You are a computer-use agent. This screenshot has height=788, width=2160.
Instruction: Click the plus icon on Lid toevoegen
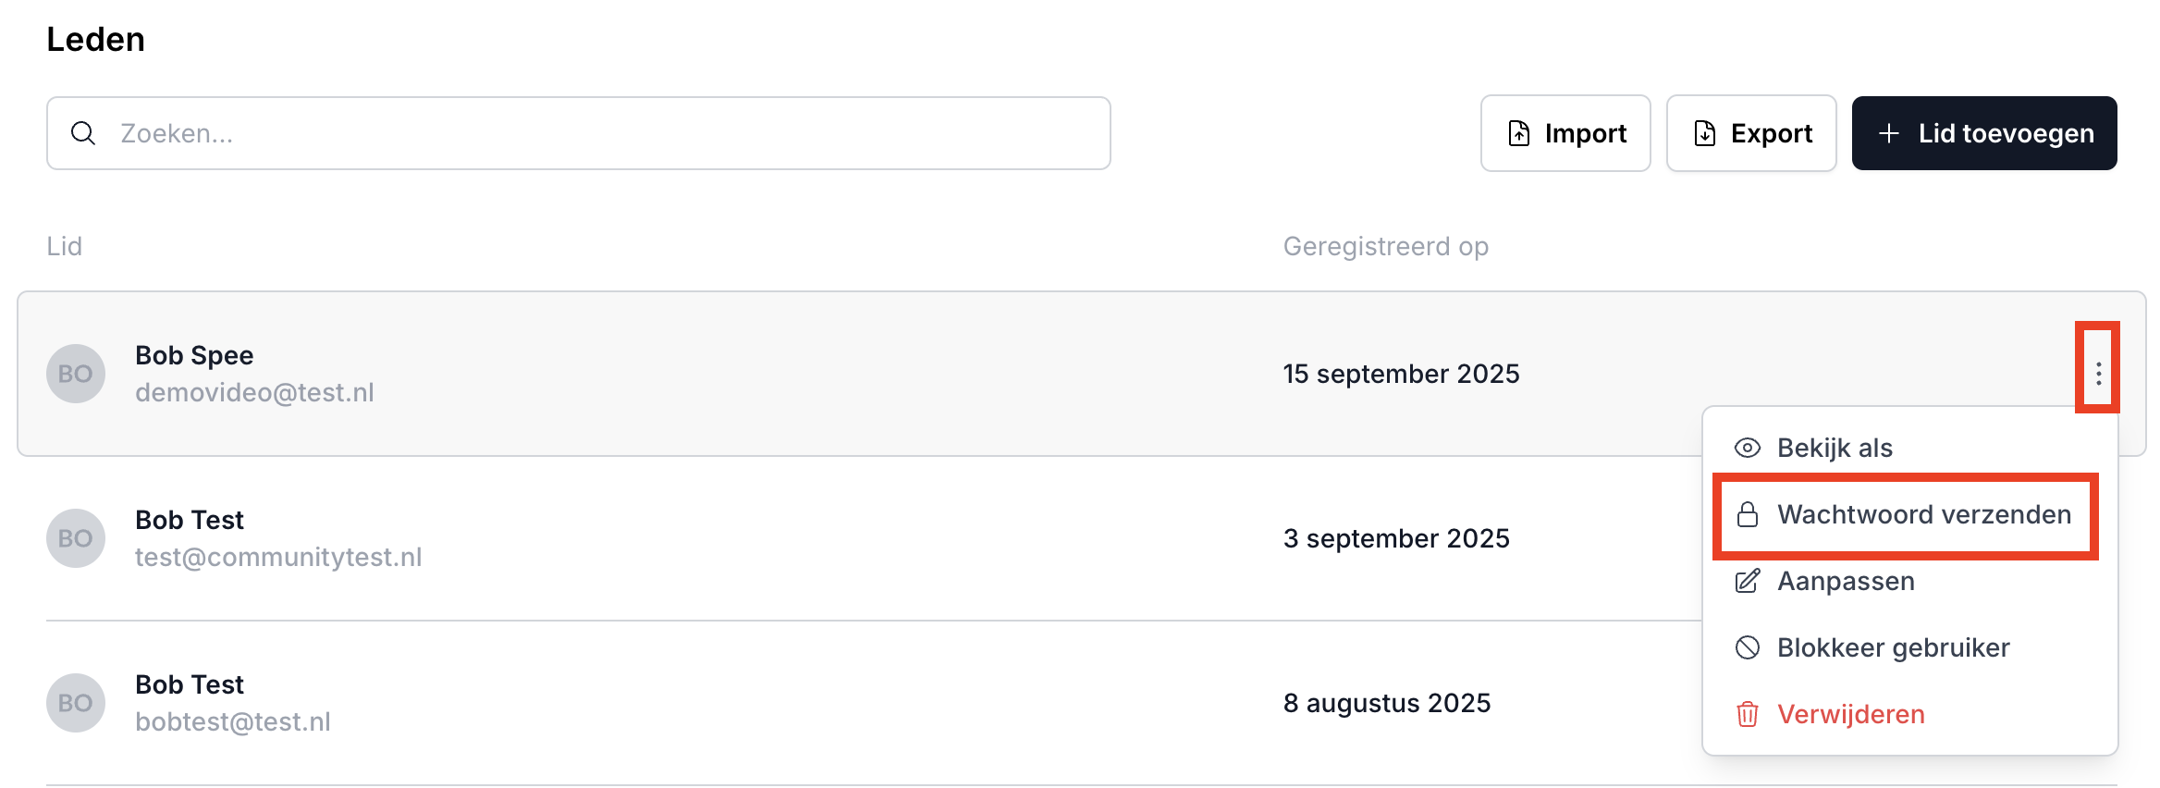pos(1889,133)
